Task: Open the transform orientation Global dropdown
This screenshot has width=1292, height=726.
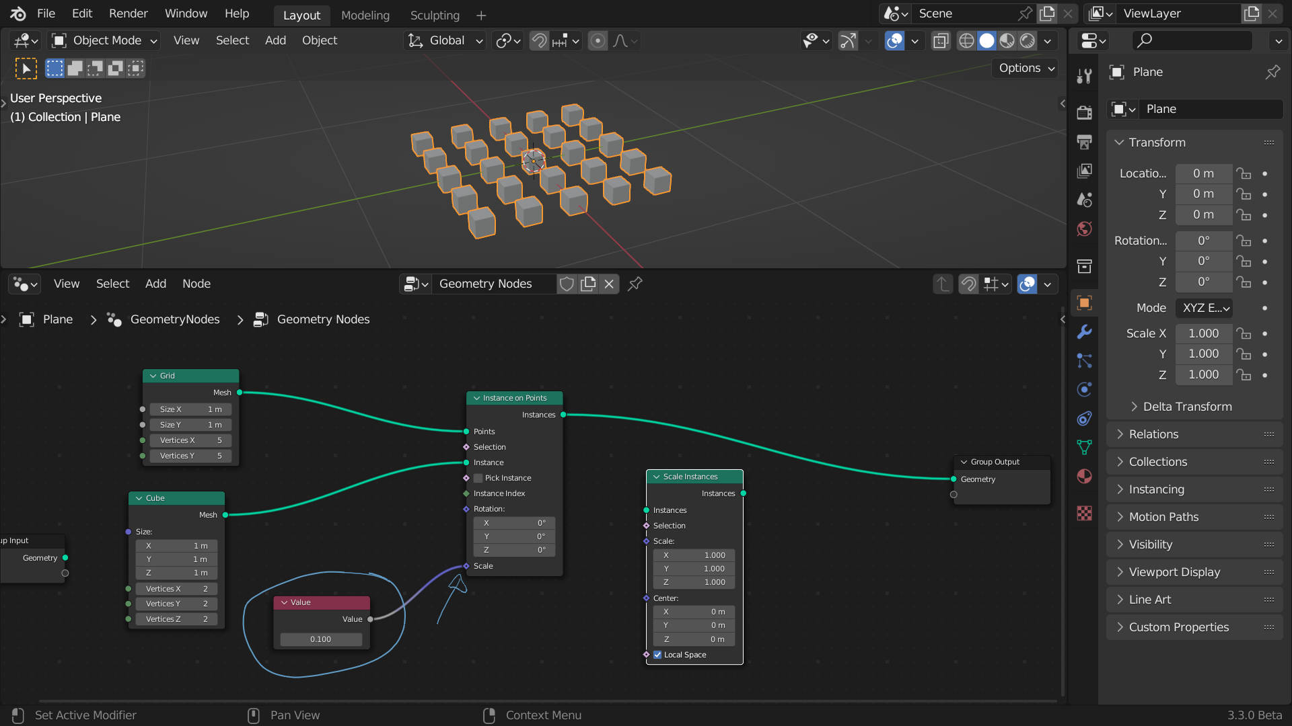Action: [444, 40]
